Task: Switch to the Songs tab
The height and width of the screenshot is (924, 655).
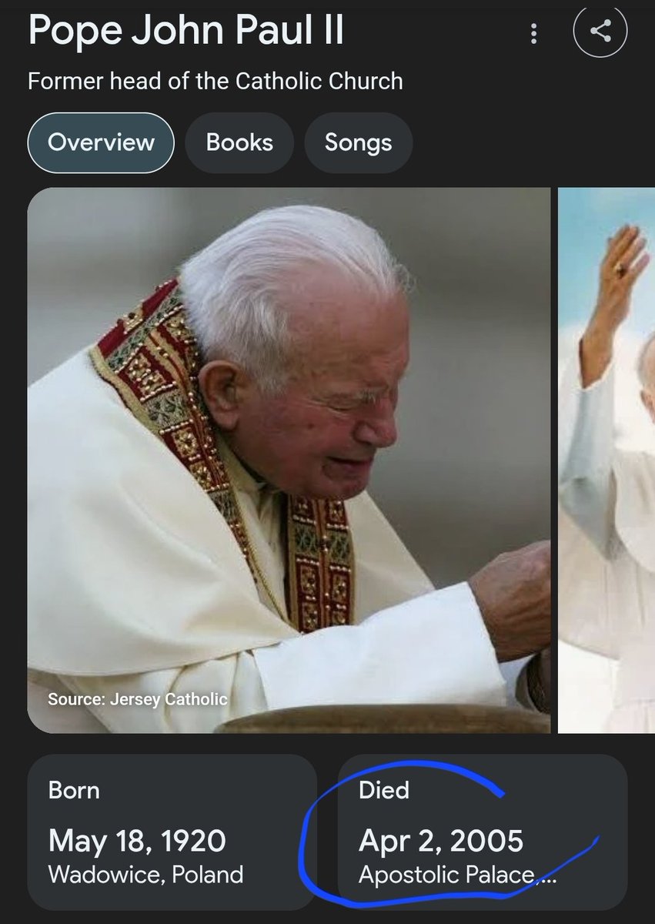Action: [359, 142]
